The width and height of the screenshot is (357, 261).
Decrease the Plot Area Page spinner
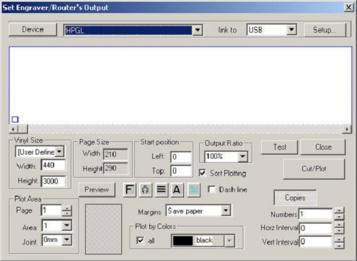pos(67,213)
